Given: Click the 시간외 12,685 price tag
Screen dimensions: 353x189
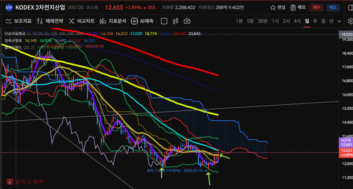Looking at the screenshot, I should click(346, 143).
